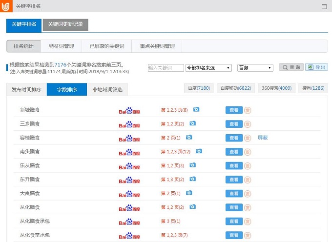Click the orange app logo in title bar
Screen dimensions: 332x242
7,6
